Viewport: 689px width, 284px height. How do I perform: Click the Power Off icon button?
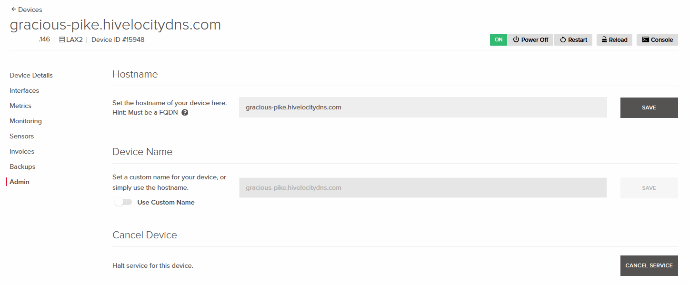pos(516,40)
